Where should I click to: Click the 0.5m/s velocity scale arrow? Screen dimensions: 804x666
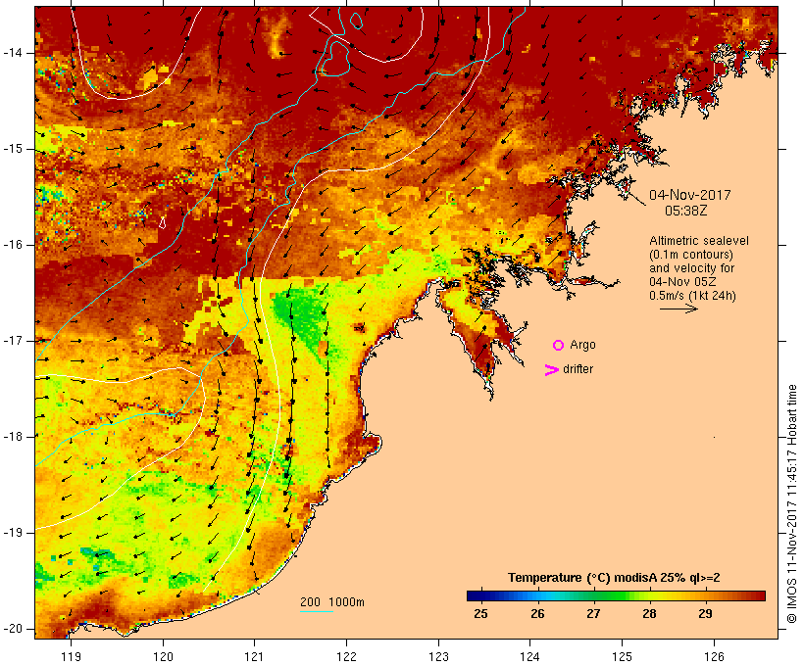coord(678,309)
